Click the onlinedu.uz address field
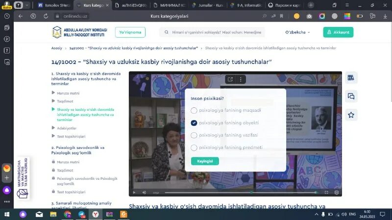392x220 pixels. tap(75, 16)
